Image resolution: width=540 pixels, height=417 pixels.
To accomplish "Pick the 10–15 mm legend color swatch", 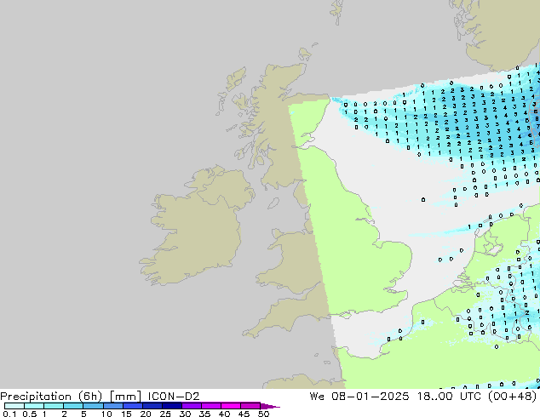I will pyautogui.click(x=112, y=406).
